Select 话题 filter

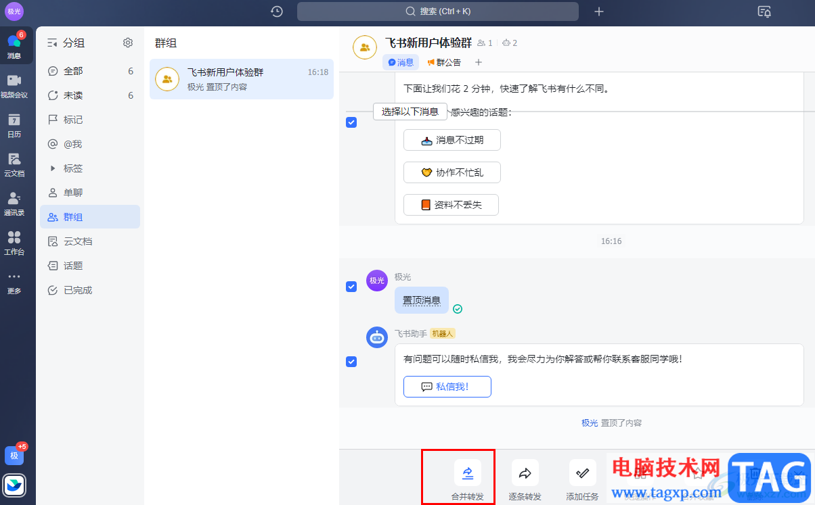pos(90,266)
